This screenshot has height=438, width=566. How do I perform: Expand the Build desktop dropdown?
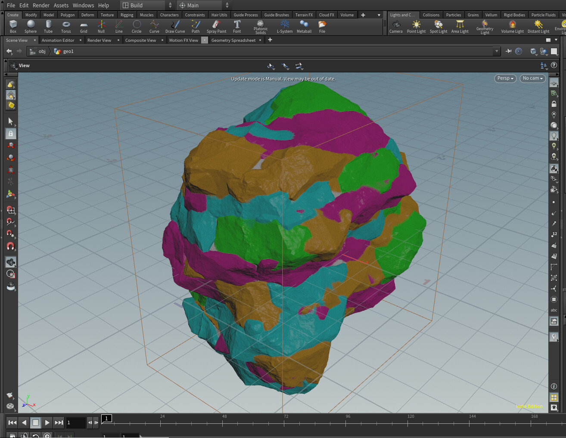pos(147,5)
